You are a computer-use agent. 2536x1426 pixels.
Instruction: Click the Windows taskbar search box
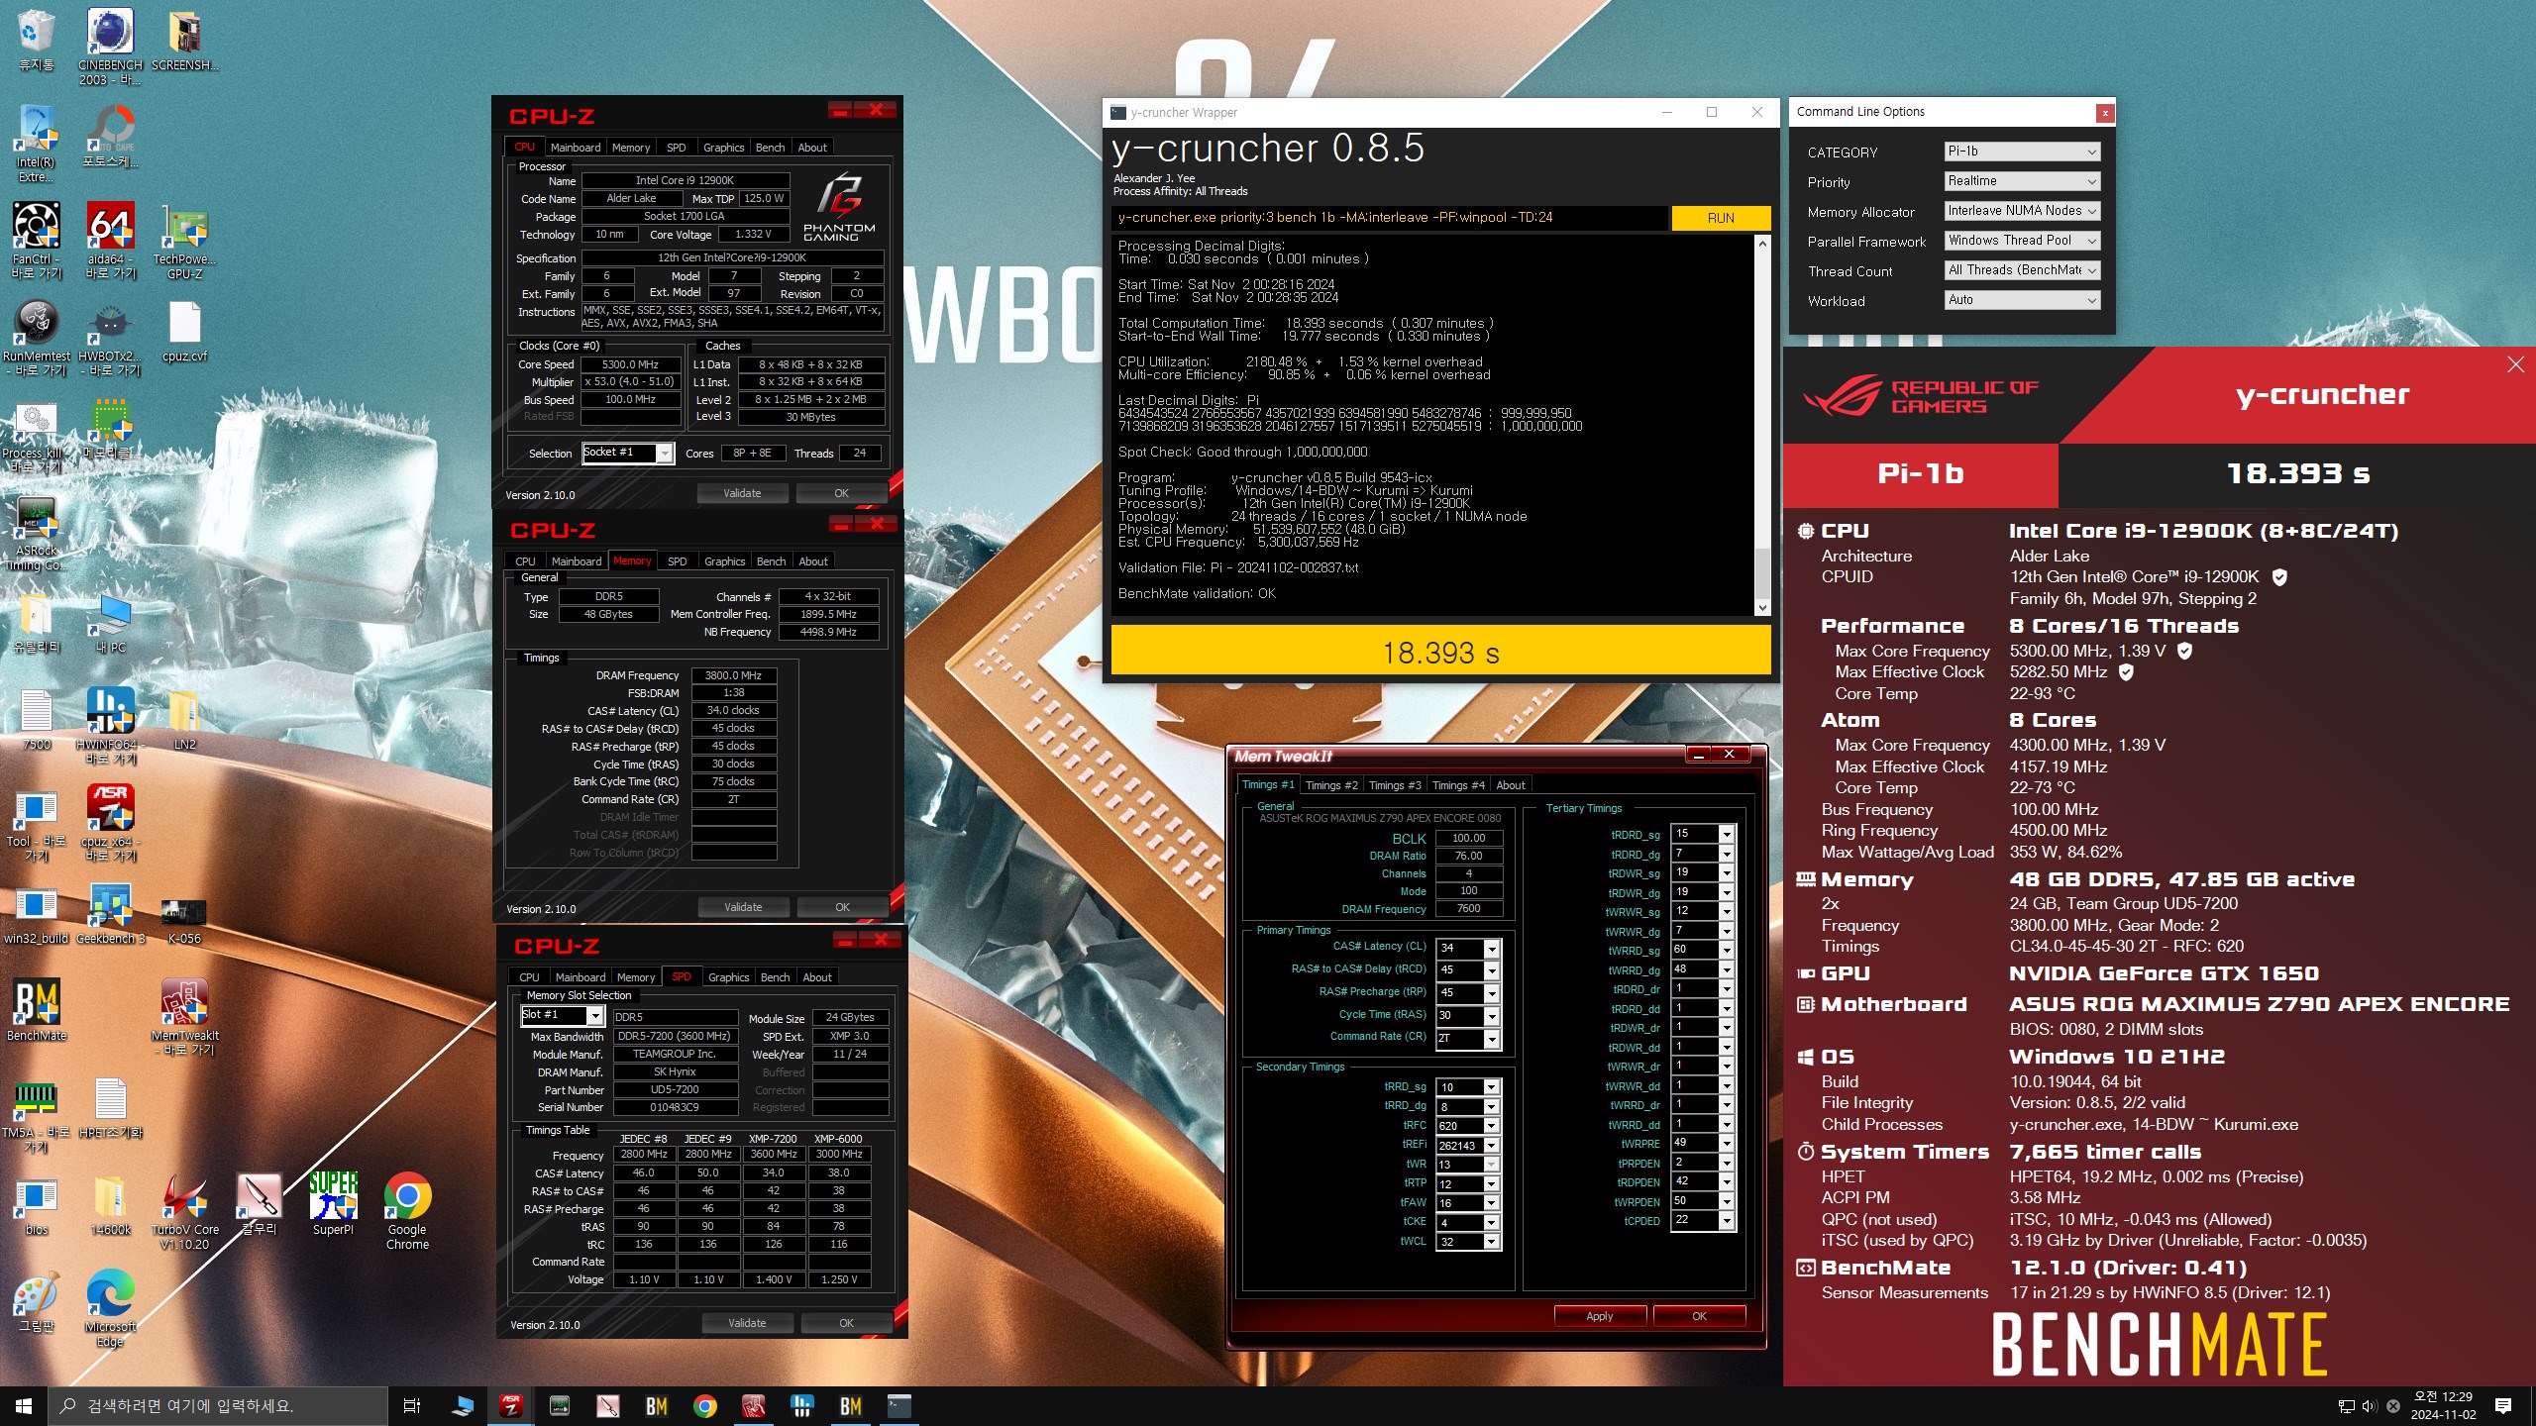(218, 1405)
